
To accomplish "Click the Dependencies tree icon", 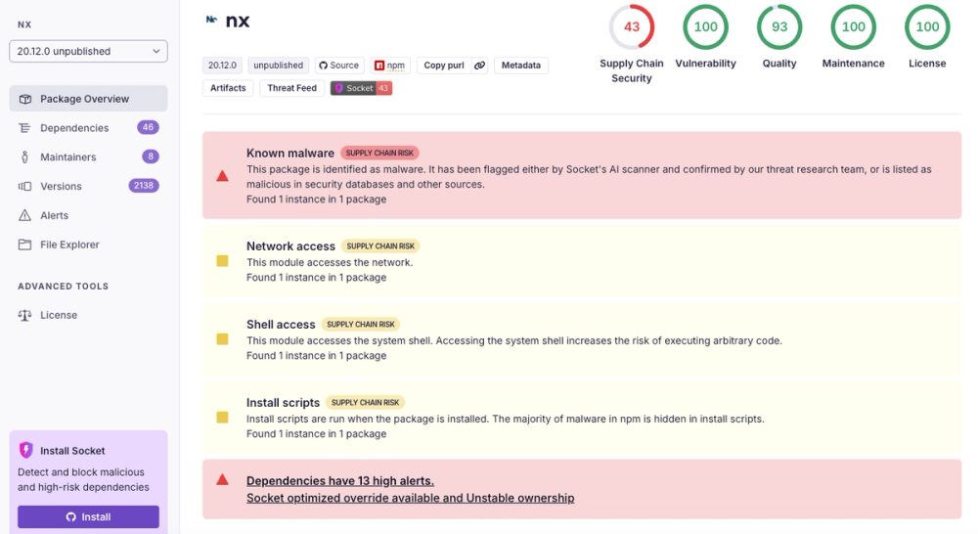I will click(25, 128).
